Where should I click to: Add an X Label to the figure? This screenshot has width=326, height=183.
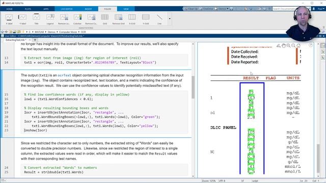[9, 19]
